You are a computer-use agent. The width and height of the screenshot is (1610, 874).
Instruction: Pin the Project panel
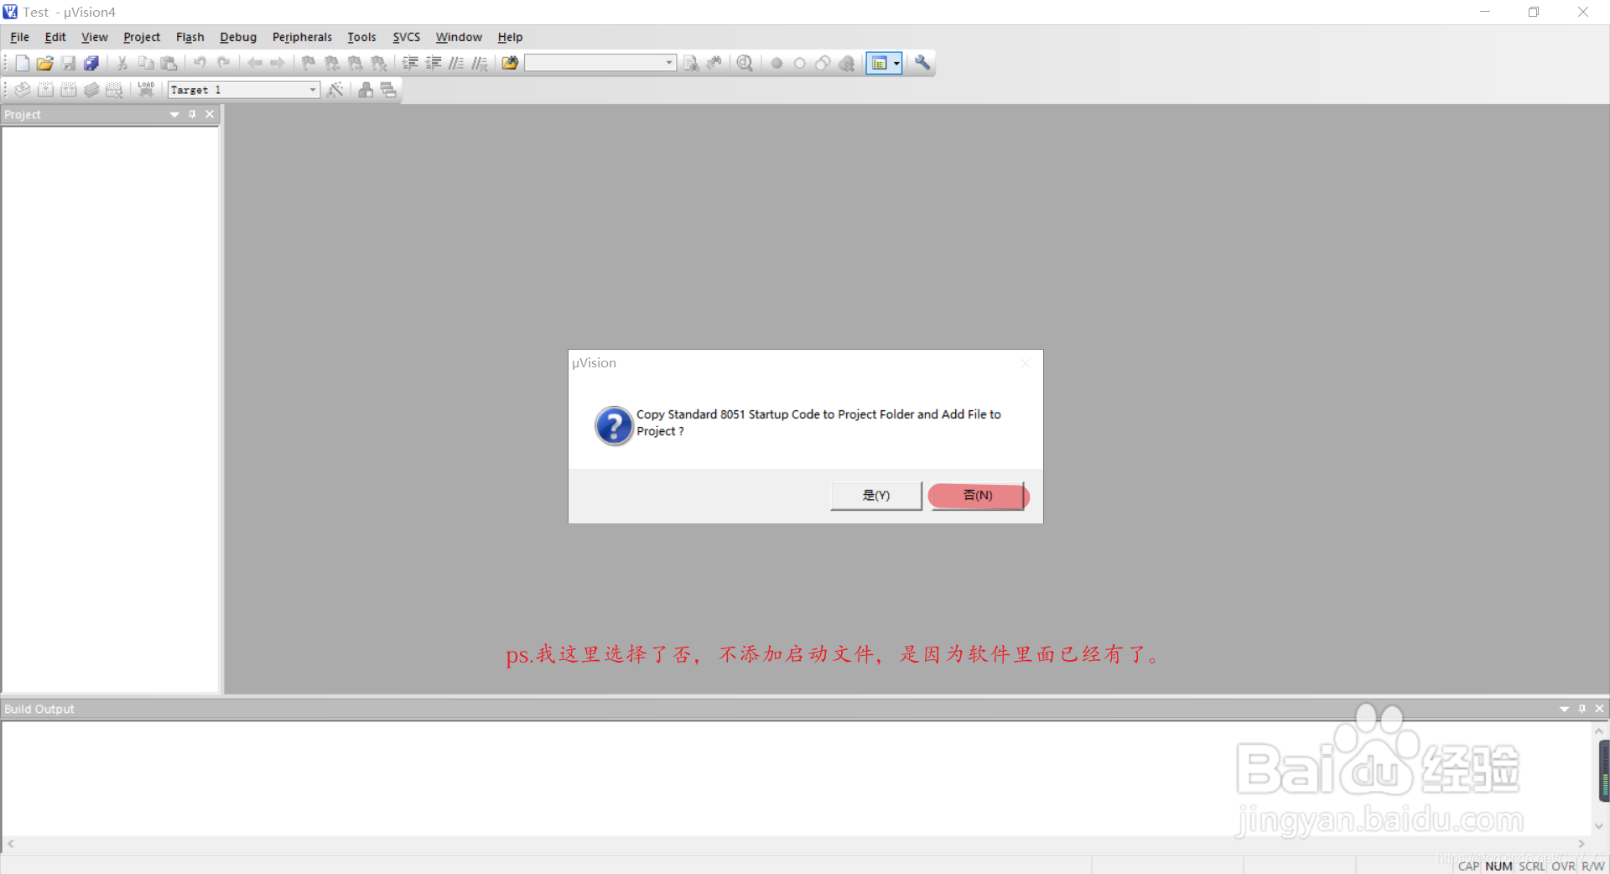pos(192,115)
